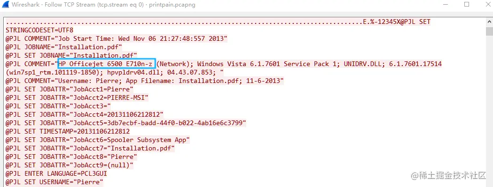
Task: Click the scrollbar up arrow
Action: click(489, 22)
